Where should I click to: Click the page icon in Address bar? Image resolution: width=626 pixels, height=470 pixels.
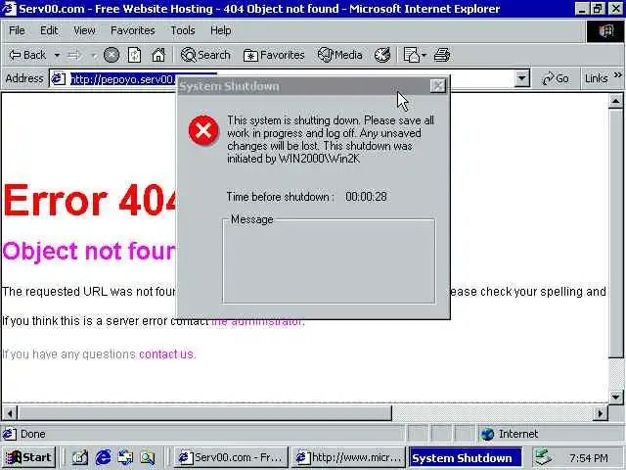tap(59, 78)
